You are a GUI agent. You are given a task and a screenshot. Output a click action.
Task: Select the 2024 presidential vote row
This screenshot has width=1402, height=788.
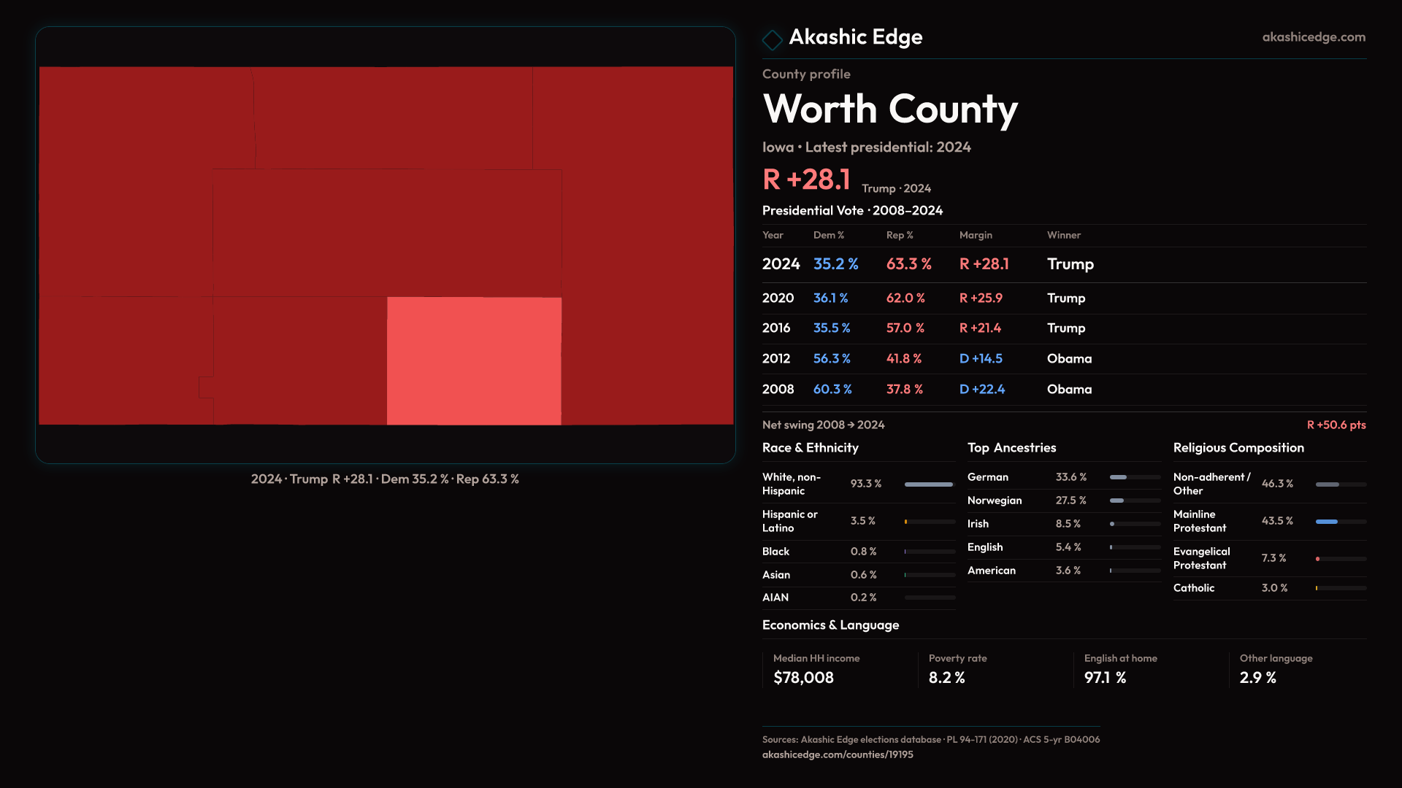coord(1063,264)
